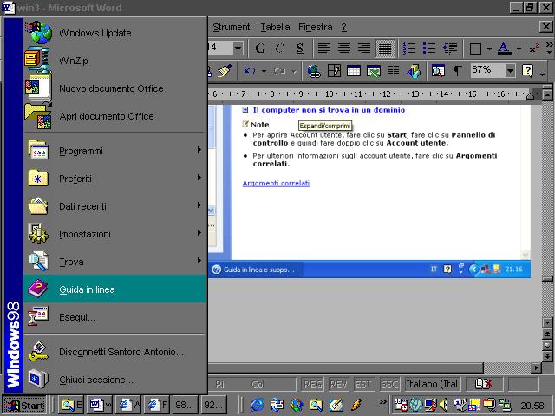Click the magnifier search quick launch icon
The image size is (555, 416).
point(317,405)
